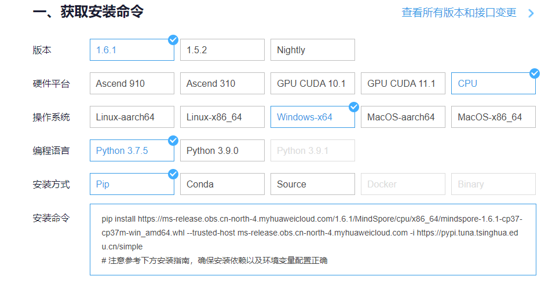The image size is (552, 287).
Task: Click the checkmark badge on the CPU option
Action: click(x=534, y=73)
